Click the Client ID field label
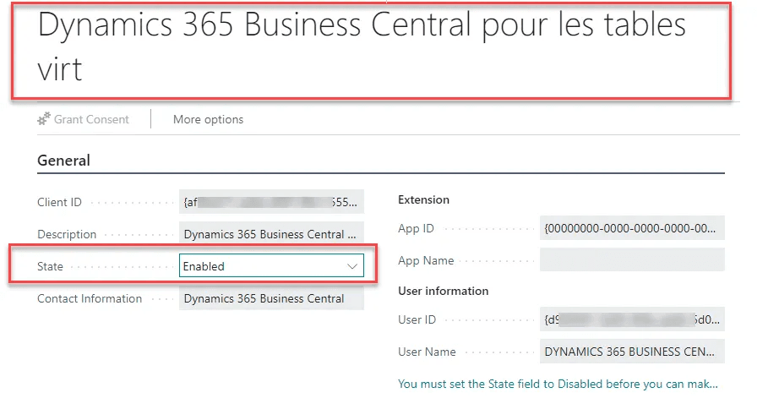The width and height of the screenshot is (768, 420). pyautogui.click(x=59, y=203)
